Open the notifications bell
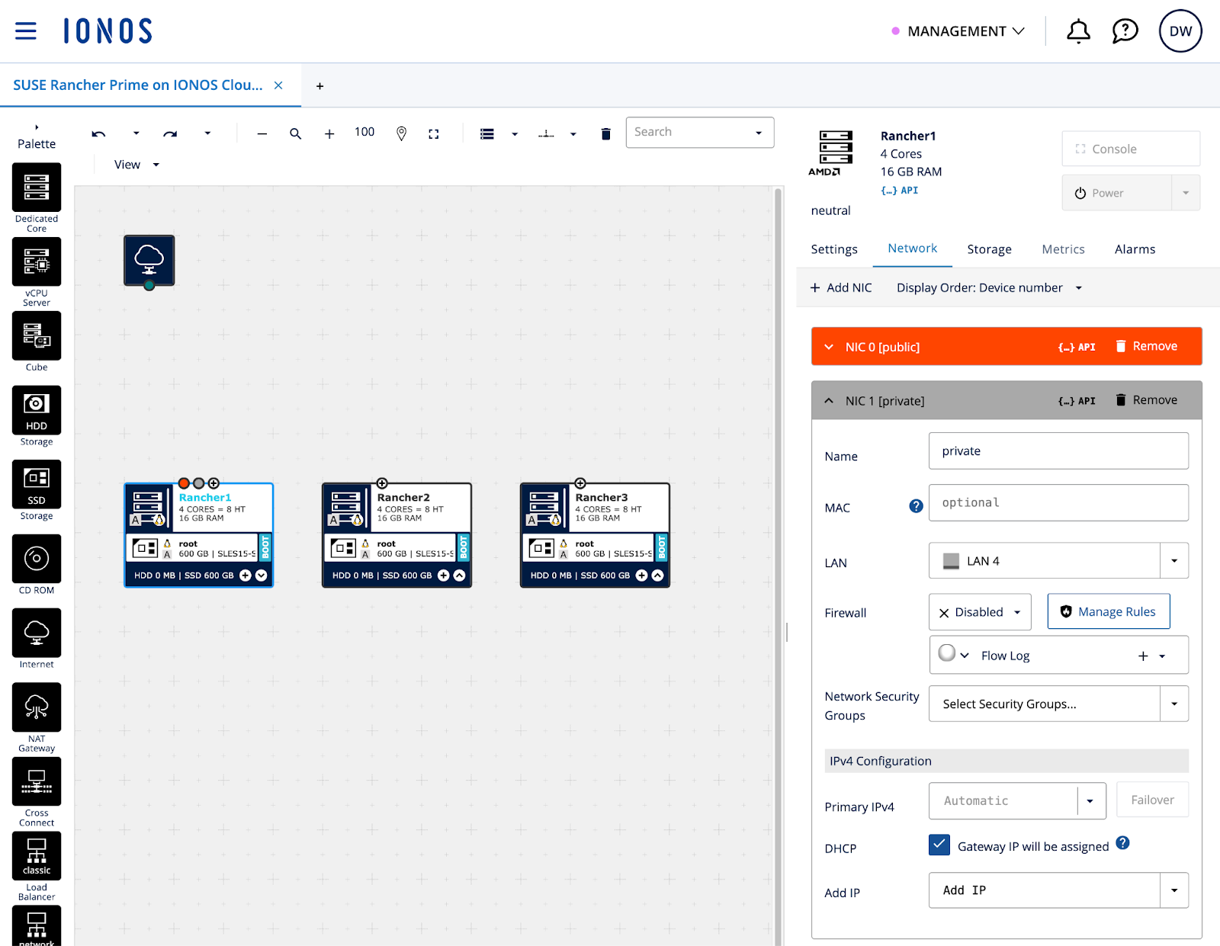The image size is (1220, 946). (1077, 31)
